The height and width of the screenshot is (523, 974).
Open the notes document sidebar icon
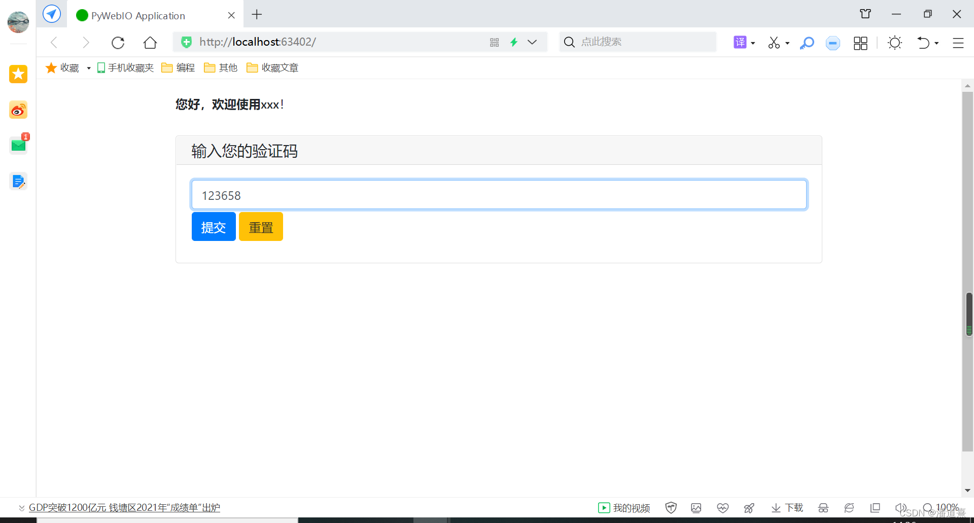click(18, 181)
